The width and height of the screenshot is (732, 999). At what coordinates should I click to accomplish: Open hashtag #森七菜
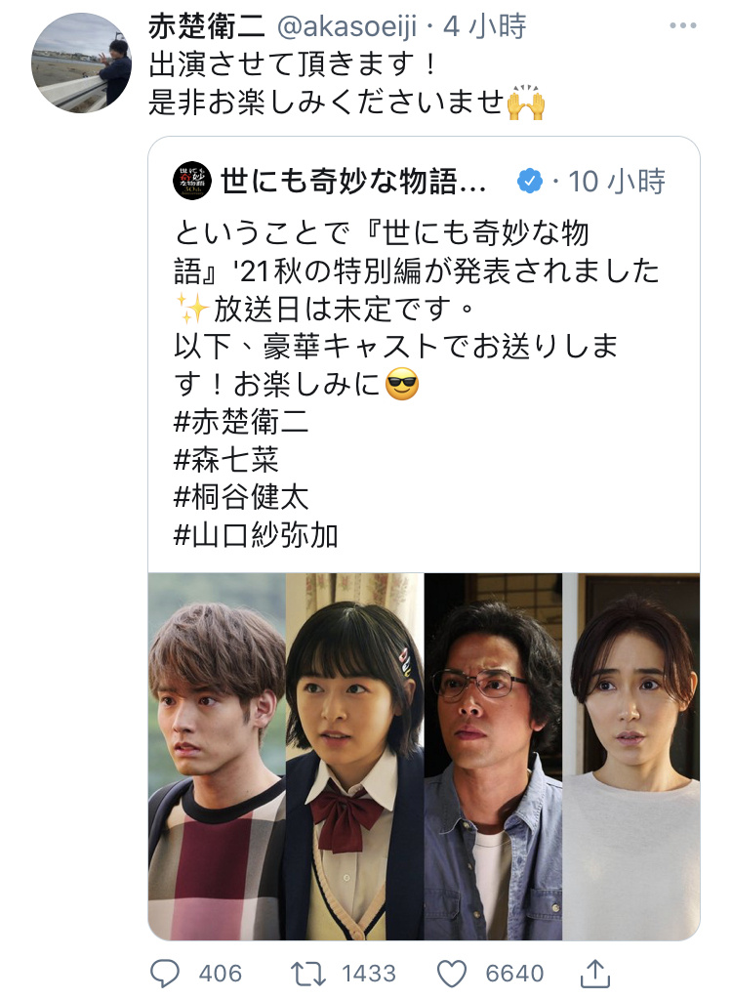point(226,459)
